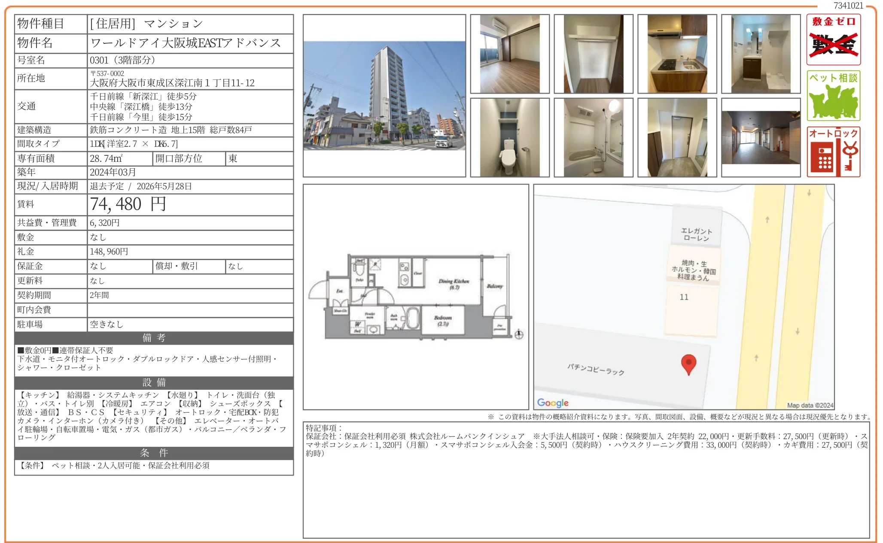Viewport: 883px width, 543px height.
Task: Open the living room photo thumbnail
Action: pos(509,54)
